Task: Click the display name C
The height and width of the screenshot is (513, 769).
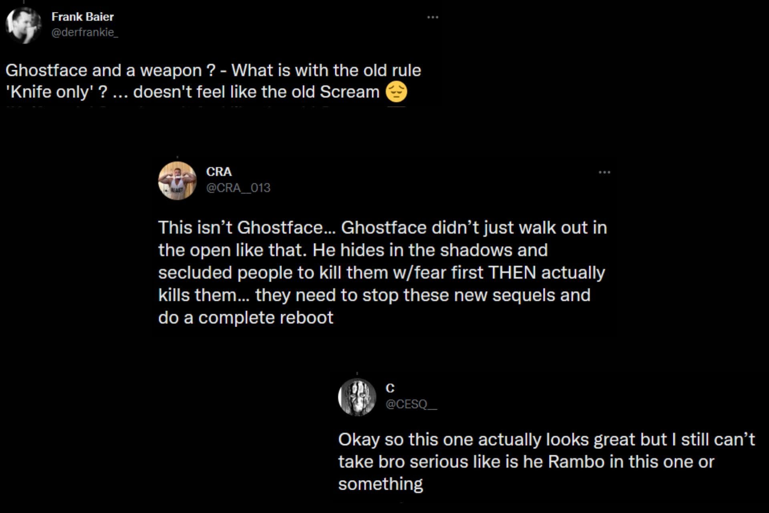Action: (x=390, y=388)
